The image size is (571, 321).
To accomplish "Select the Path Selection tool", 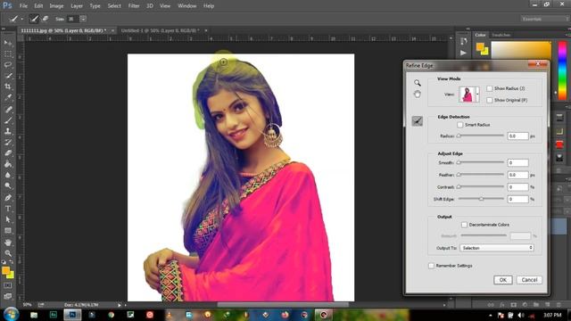I will coord(8,219).
